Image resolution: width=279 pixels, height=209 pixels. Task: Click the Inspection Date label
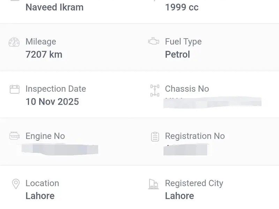pyautogui.click(x=56, y=89)
